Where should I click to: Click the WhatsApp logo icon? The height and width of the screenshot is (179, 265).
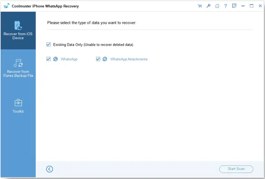[x=56, y=59]
